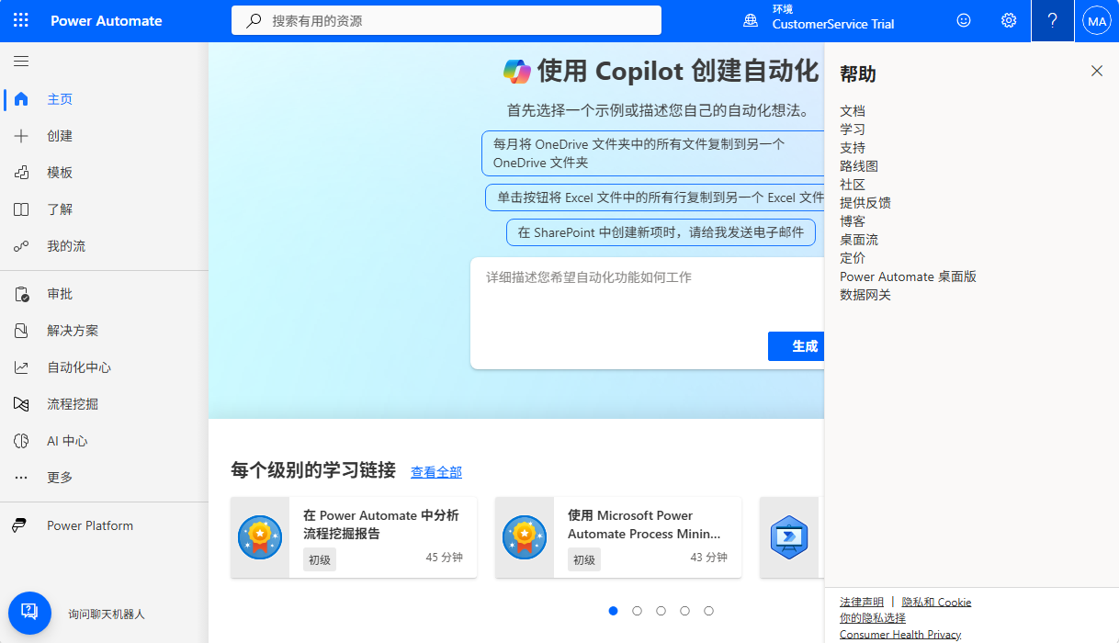This screenshot has height=643, width=1119.
Task: Open 提供反馈 in help panel
Action: [x=865, y=203]
